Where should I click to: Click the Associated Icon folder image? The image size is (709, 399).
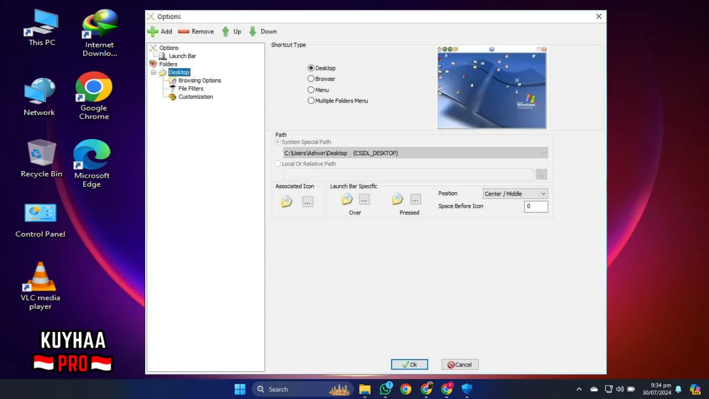pos(286,202)
